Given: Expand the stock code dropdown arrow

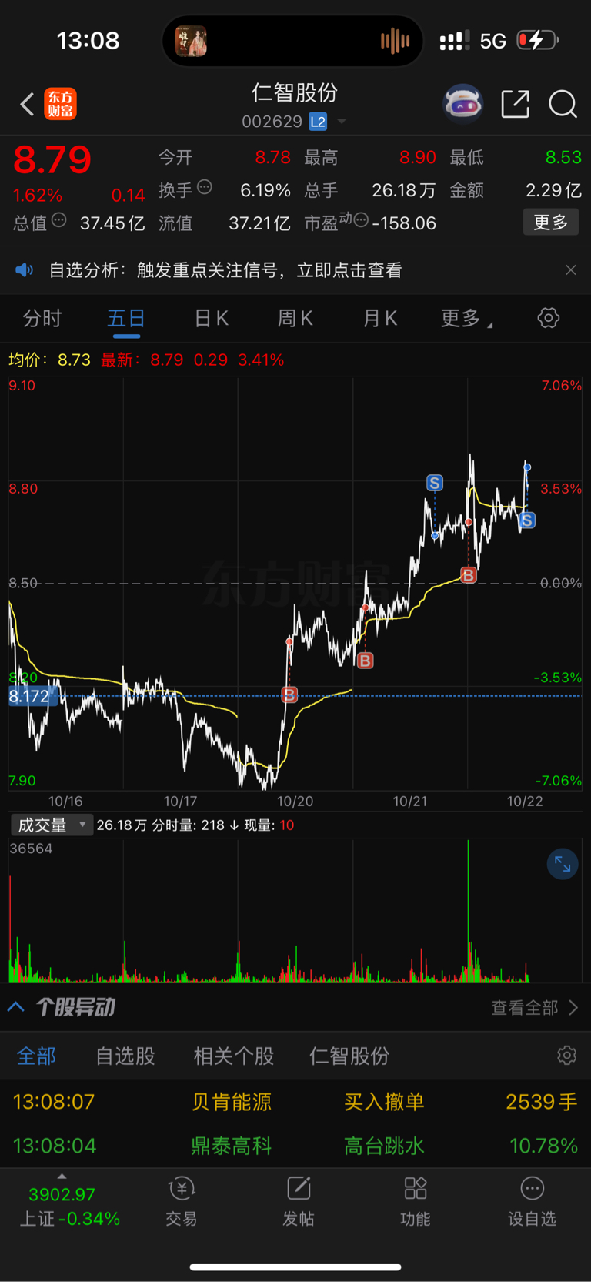Looking at the screenshot, I should [x=342, y=122].
